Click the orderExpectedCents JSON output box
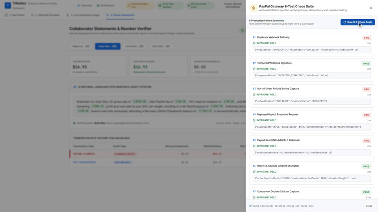Viewport: 378px width, 212px height. coord(312,178)
